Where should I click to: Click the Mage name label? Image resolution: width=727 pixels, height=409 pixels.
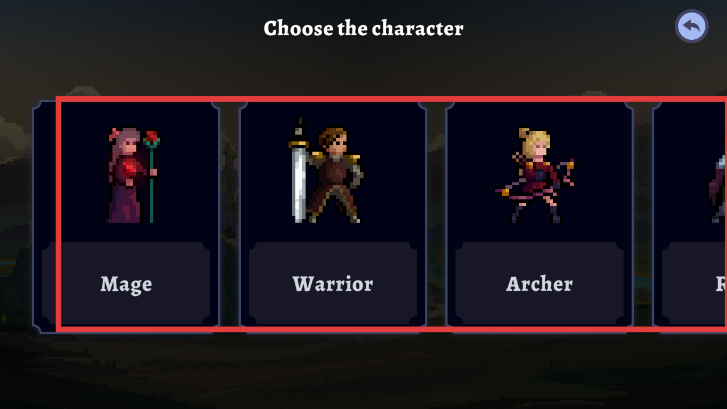pos(126,284)
